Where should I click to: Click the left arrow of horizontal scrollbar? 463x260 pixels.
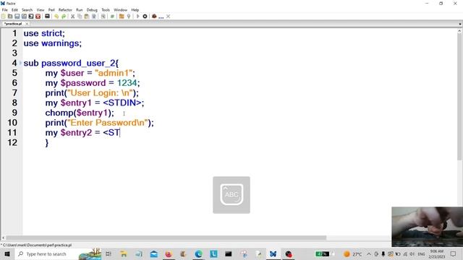tap(3, 238)
